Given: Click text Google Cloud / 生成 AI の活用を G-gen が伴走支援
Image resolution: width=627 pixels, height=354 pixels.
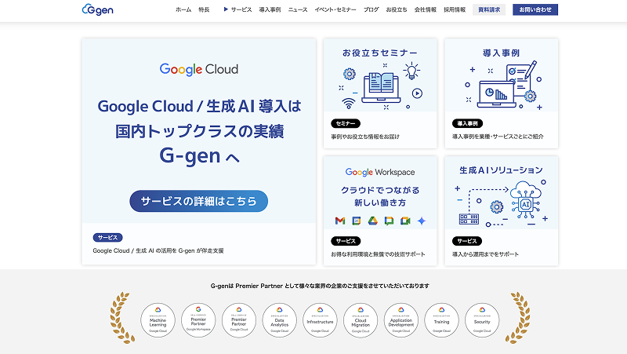Looking at the screenshot, I should pyautogui.click(x=158, y=250).
